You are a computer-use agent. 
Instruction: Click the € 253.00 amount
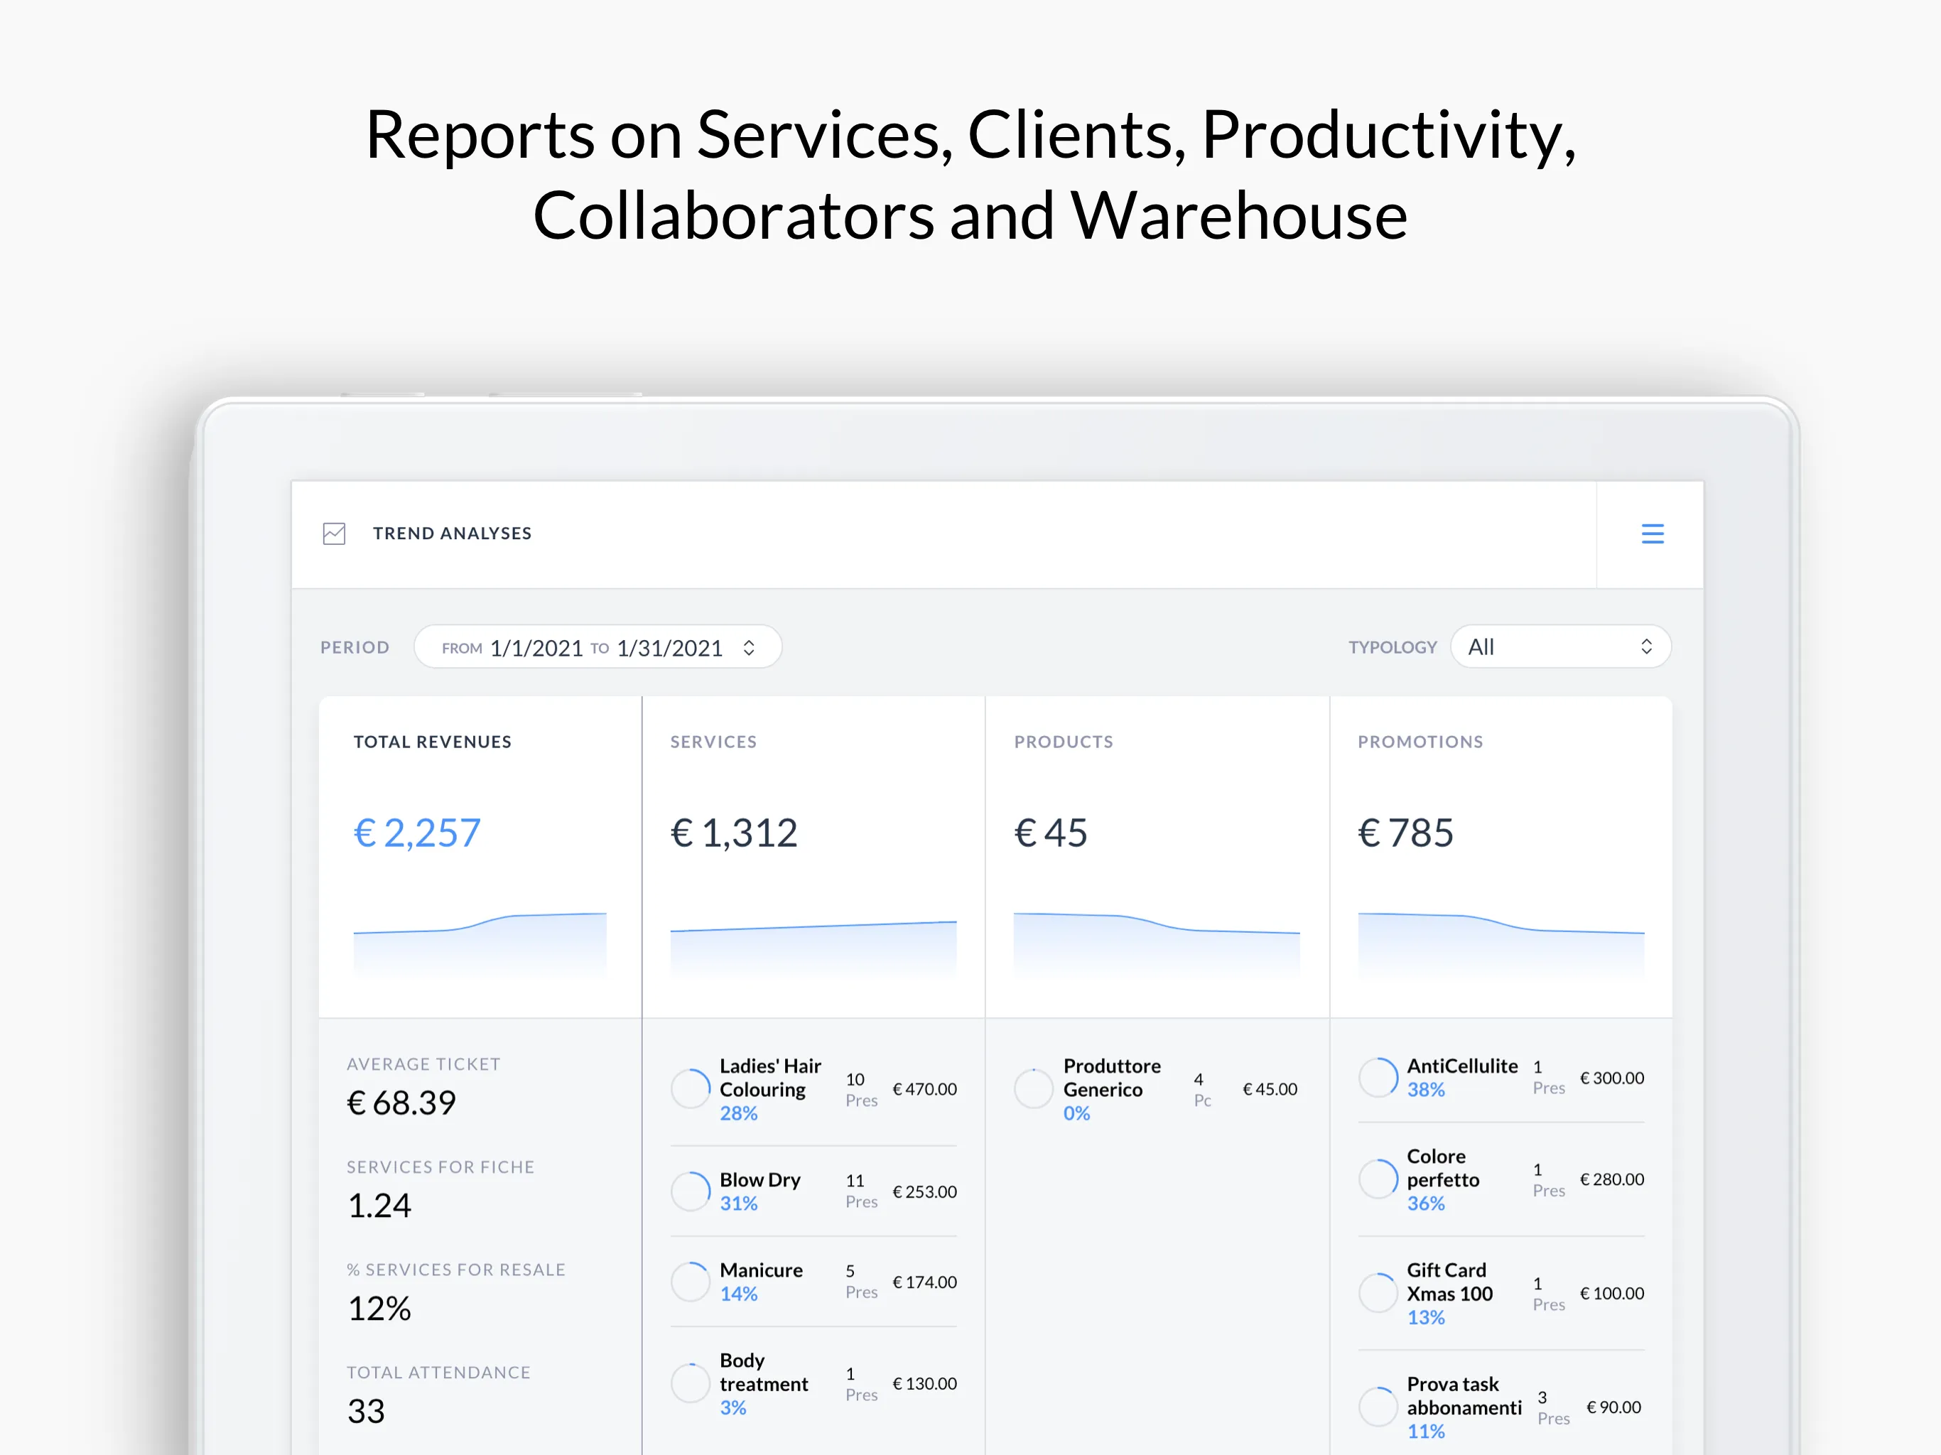(x=925, y=1191)
